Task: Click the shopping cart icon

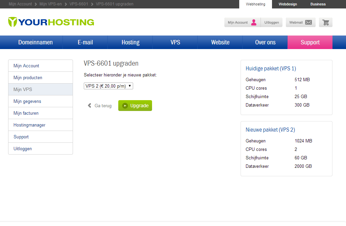Action: coord(326,22)
